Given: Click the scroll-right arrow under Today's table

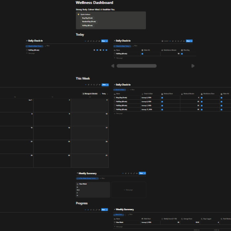Looking at the screenshot, I should 193,66.
